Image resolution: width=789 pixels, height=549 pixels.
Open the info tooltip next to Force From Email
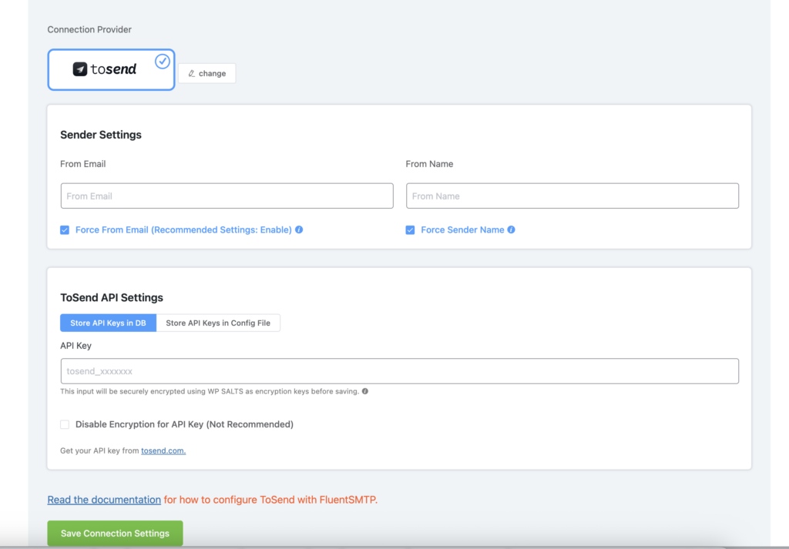tap(299, 229)
